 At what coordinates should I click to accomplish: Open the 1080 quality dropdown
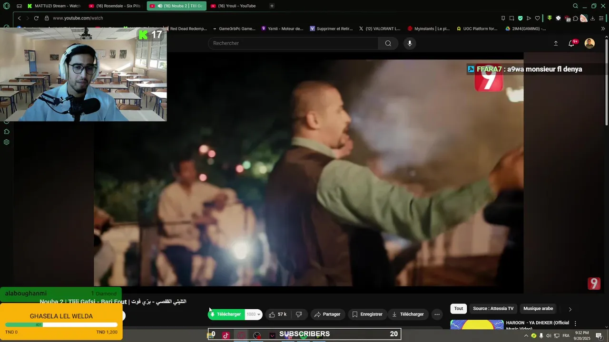tap(253, 314)
